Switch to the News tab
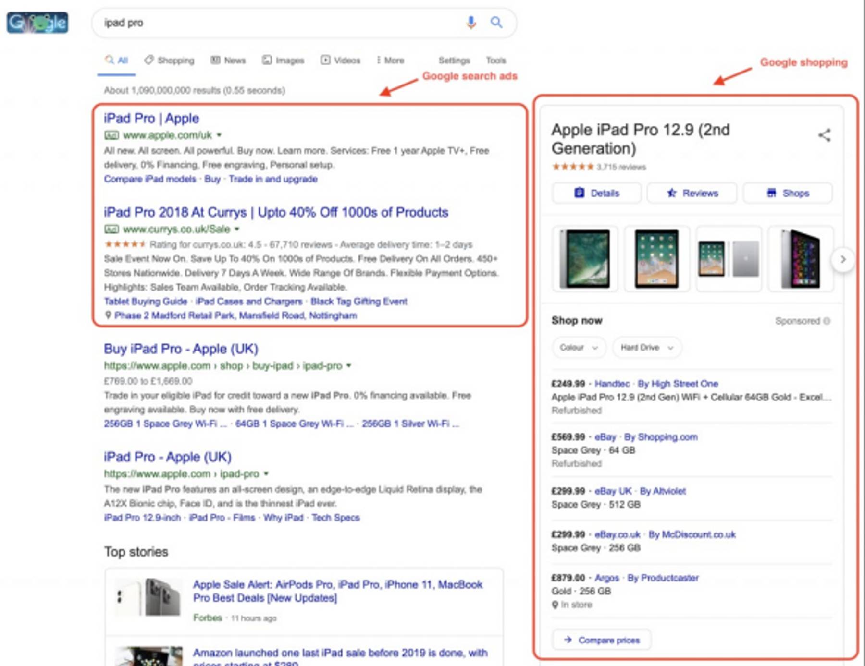This screenshot has height=666, width=865. [x=228, y=61]
